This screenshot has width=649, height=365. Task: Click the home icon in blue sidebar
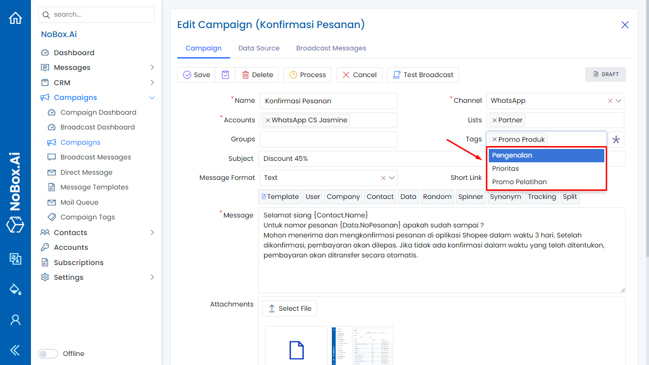tap(15, 19)
